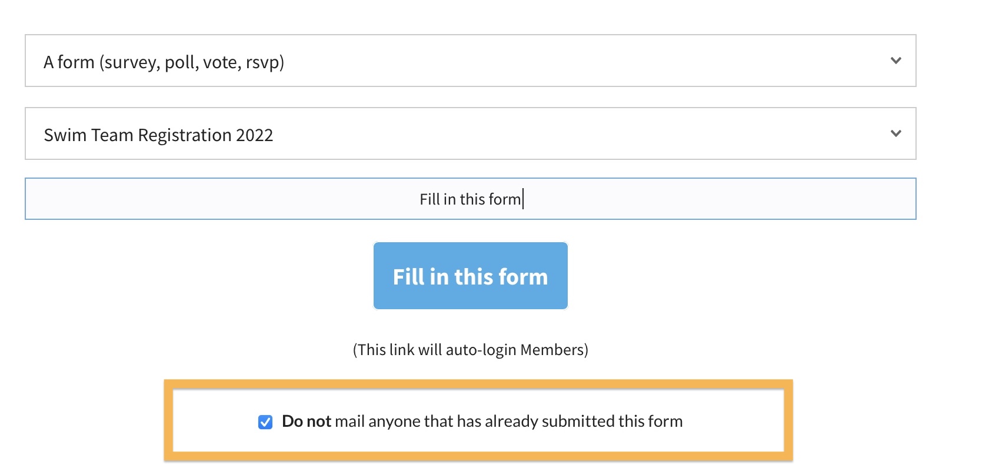Click chevron arrow on Swim Team Registration dropdown
Image resolution: width=989 pixels, height=475 pixels.
click(895, 133)
